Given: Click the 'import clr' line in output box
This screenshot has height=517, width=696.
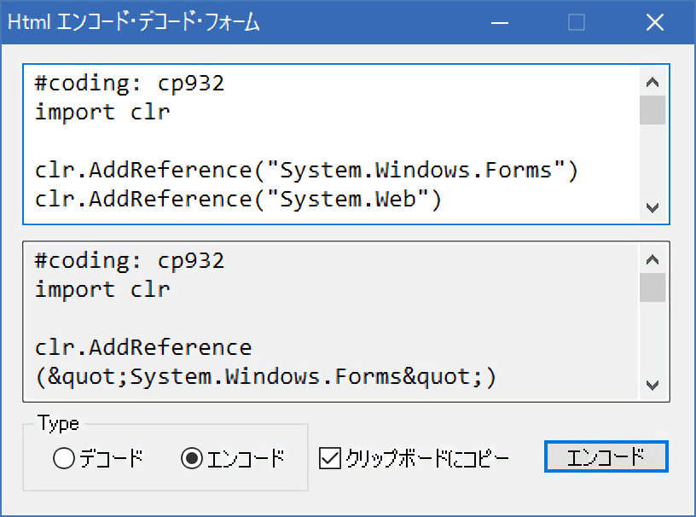Looking at the screenshot, I should tap(102, 289).
